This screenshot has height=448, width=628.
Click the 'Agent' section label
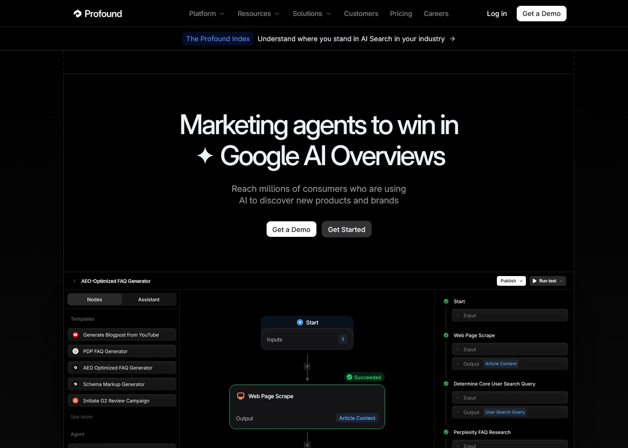[77, 434]
